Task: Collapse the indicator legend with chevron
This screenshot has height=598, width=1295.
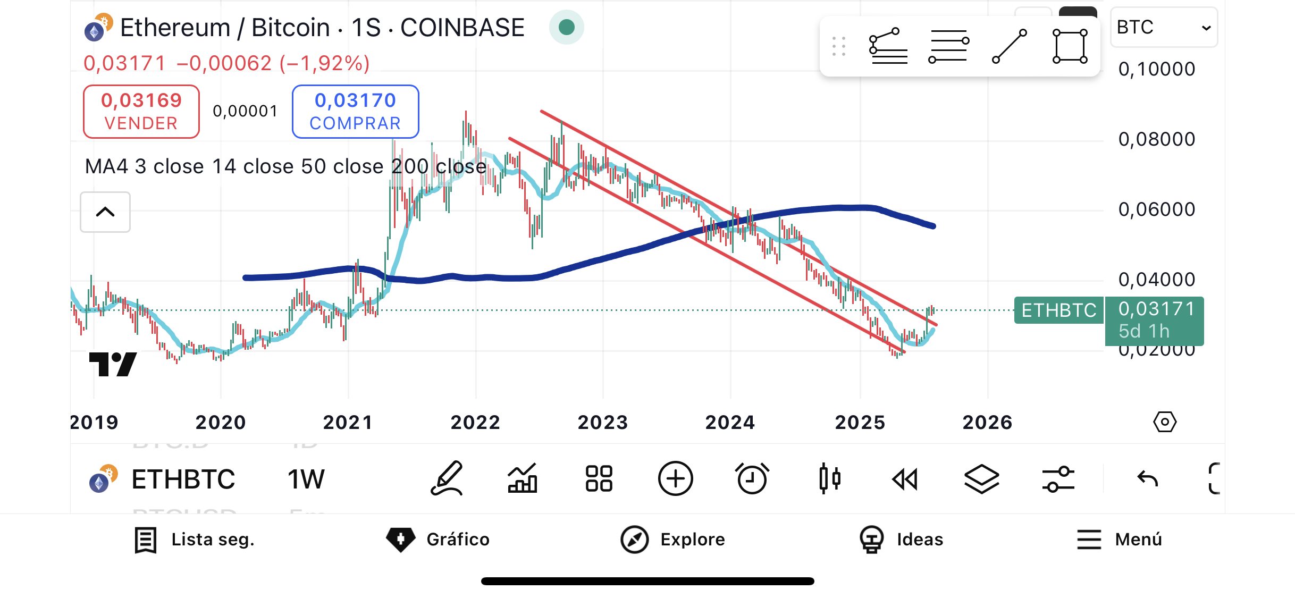Action: click(105, 212)
